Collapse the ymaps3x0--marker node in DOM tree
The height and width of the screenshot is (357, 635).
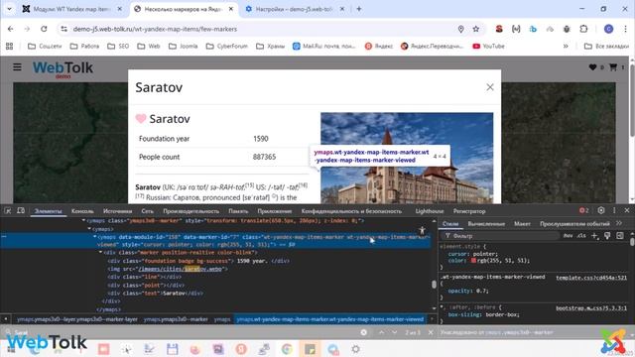tap(83, 220)
